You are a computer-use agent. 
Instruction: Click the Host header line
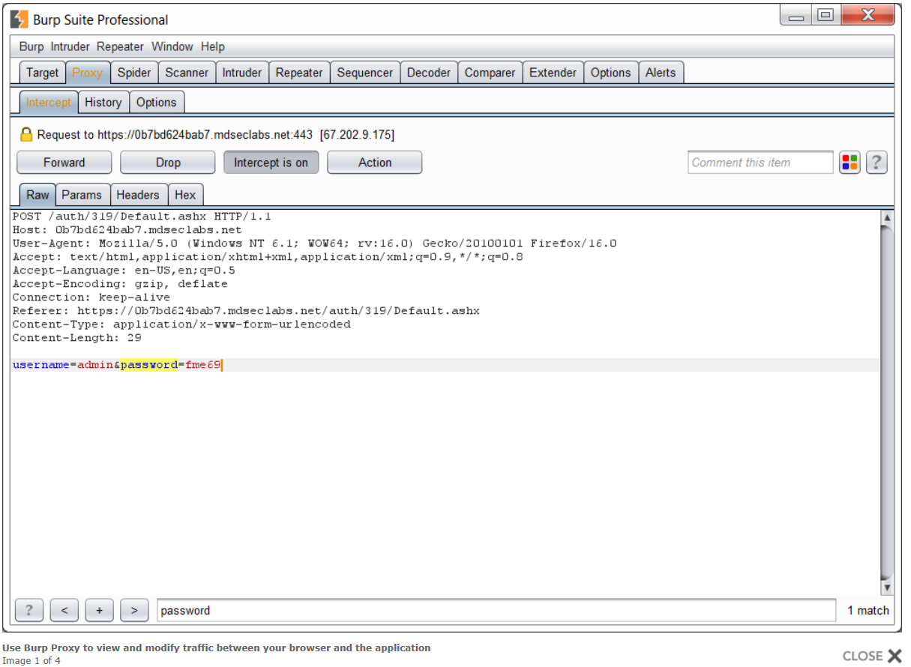(127, 230)
